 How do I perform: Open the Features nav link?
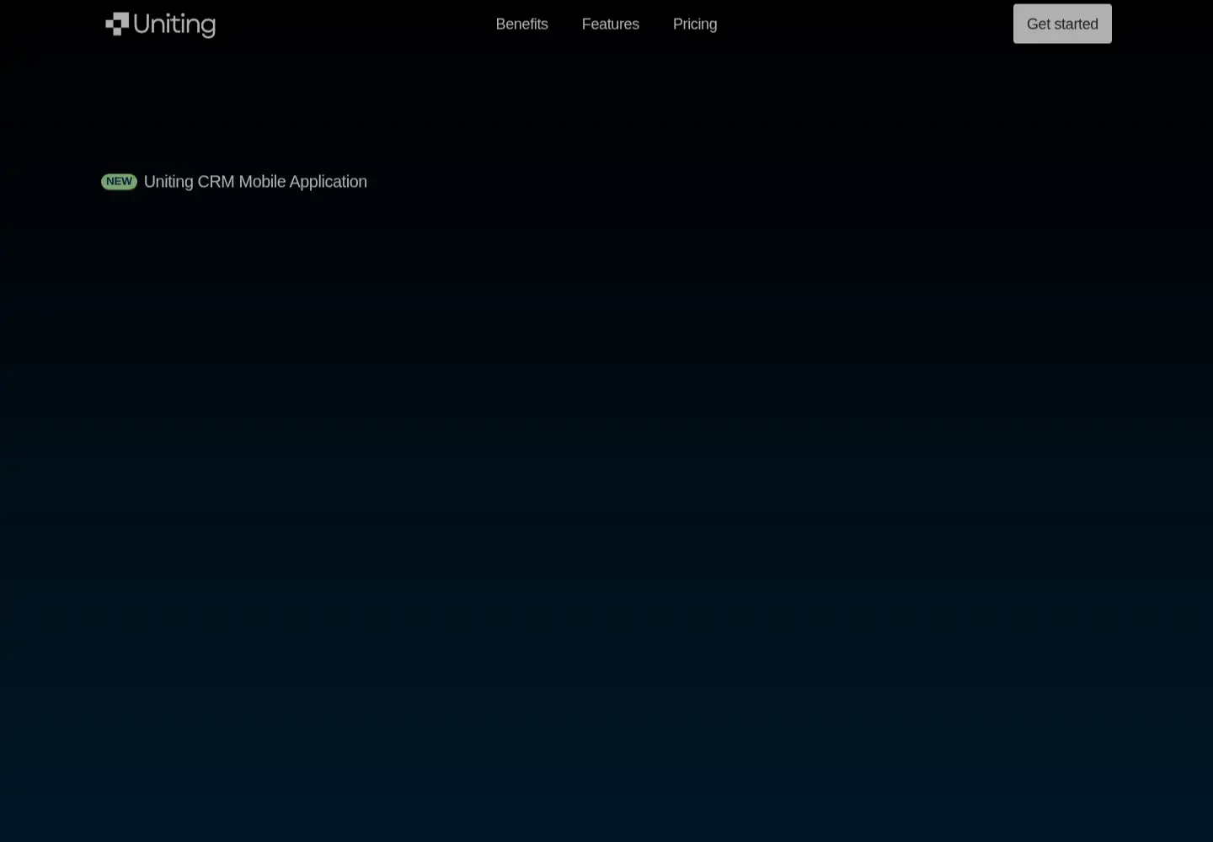click(x=610, y=24)
